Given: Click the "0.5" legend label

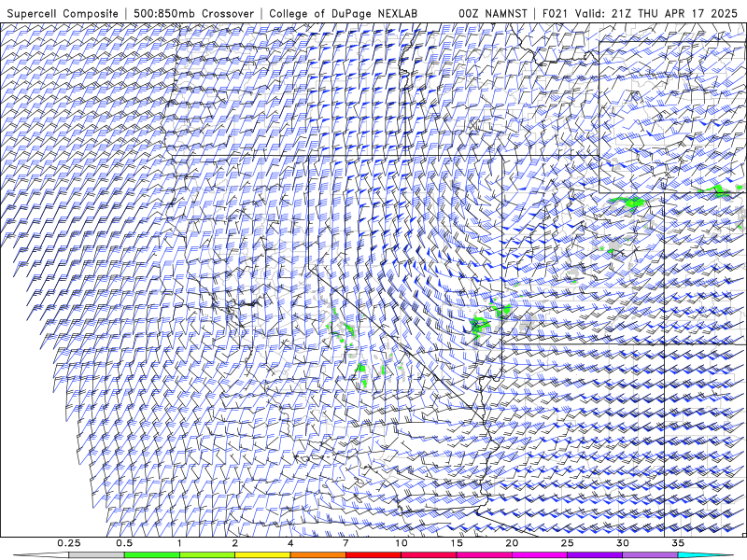Looking at the screenshot, I should tap(124, 543).
